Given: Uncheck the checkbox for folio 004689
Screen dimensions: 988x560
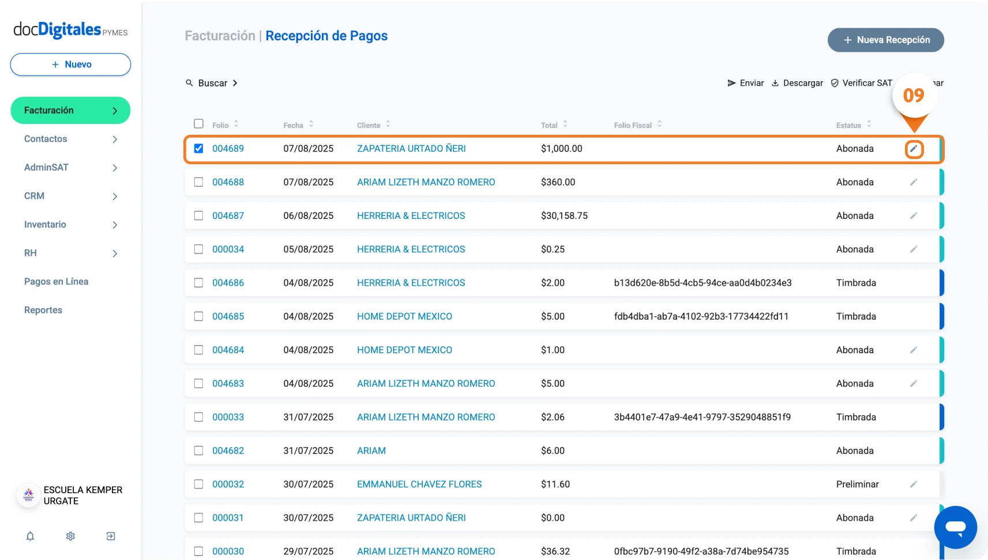Looking at the screenshot, I should click(x=198, y=149).
